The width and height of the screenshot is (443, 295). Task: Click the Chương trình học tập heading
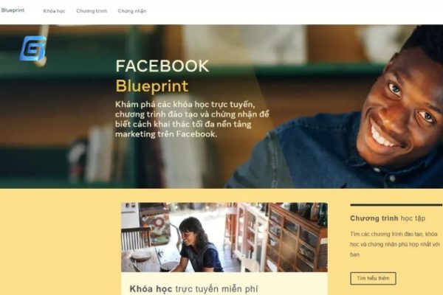point(388,218)
